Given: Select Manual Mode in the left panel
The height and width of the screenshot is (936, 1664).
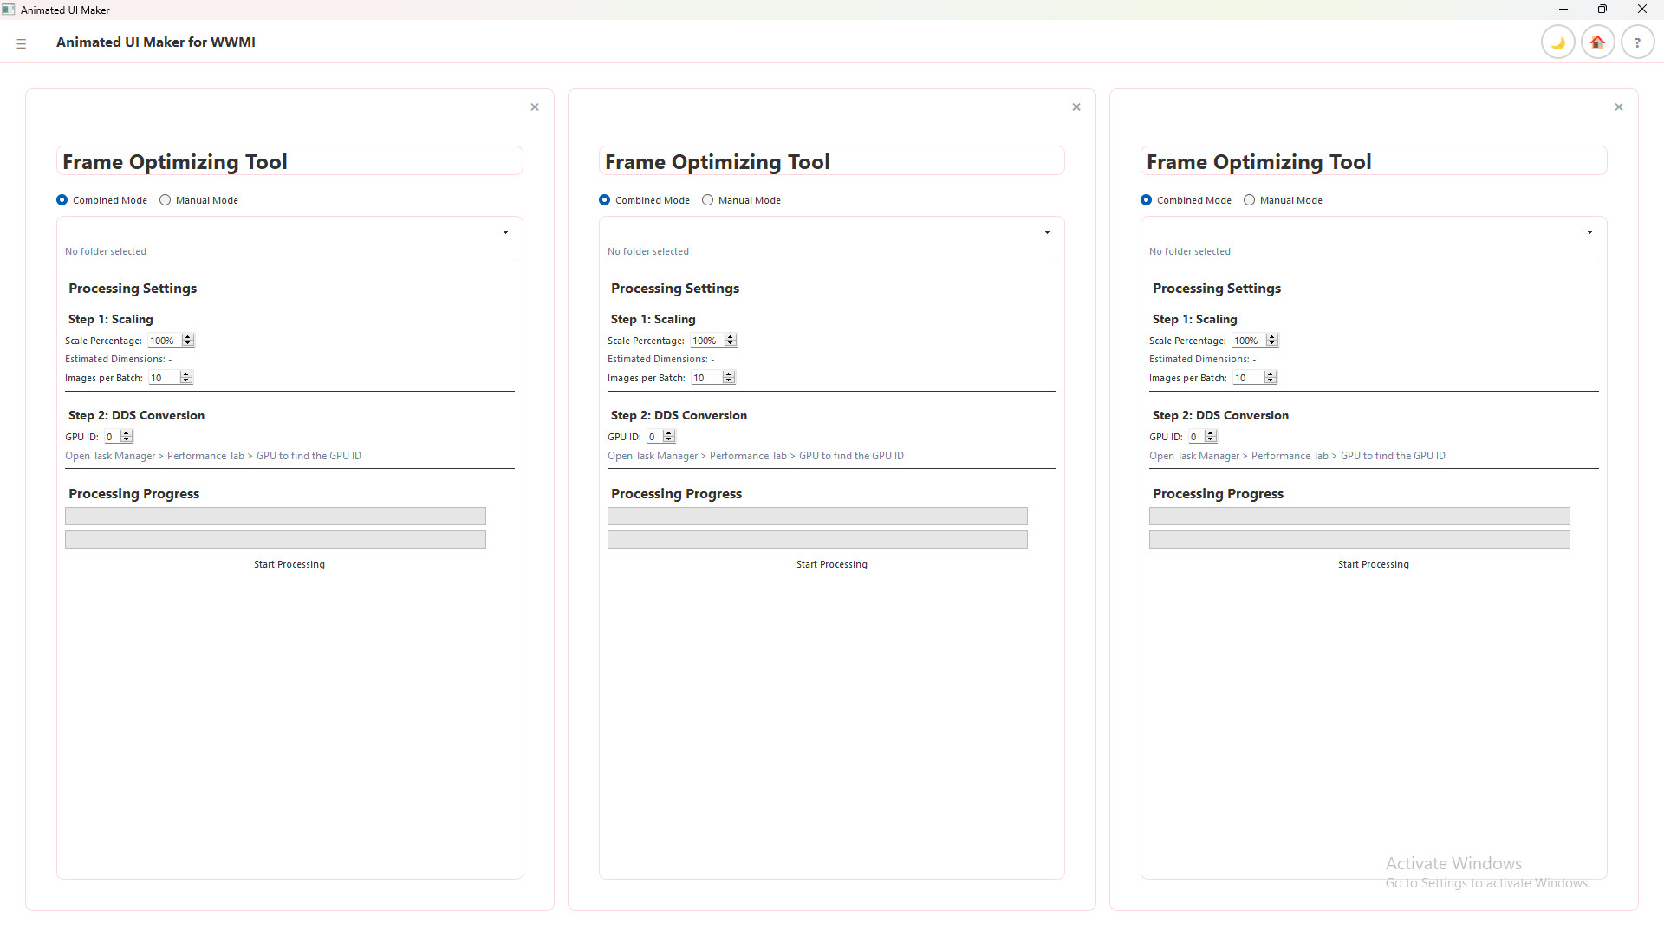Looking at the screenshot, I should 166,200.
